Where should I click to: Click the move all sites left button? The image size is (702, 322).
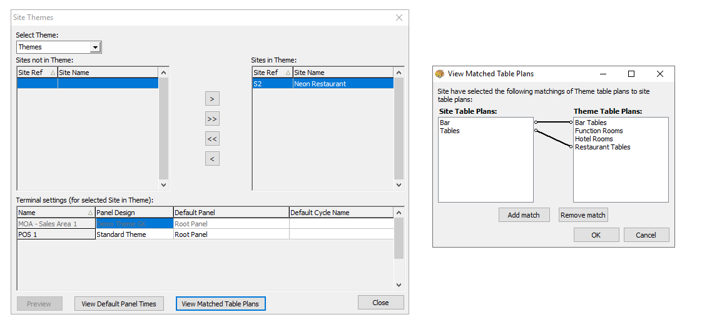coord(212,139)
